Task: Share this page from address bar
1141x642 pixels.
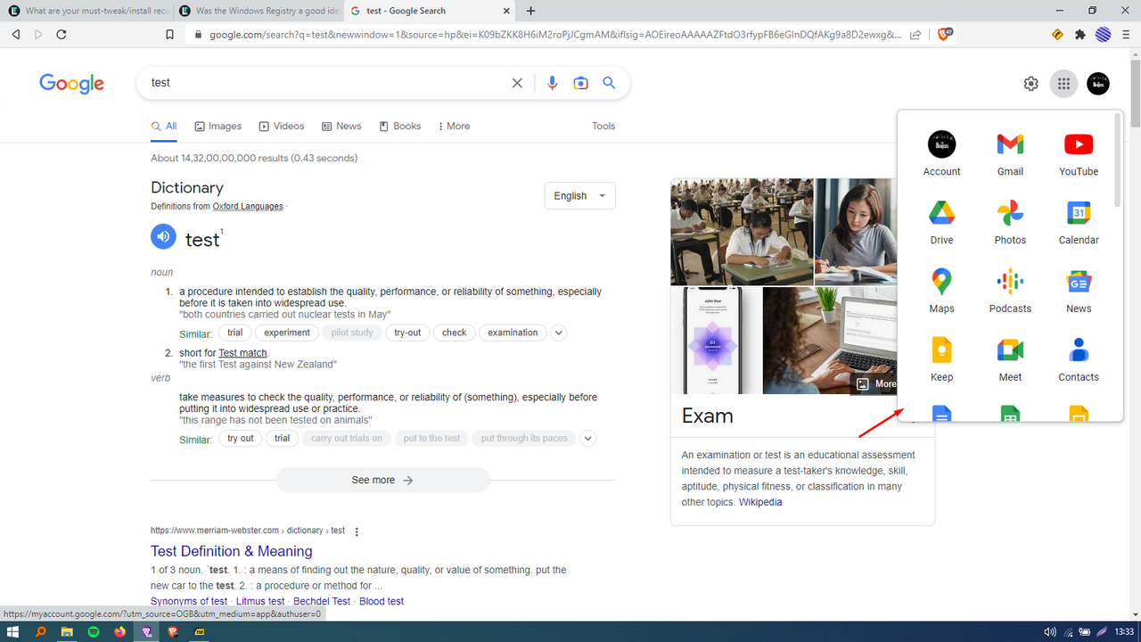Action: tap(915, 35)
